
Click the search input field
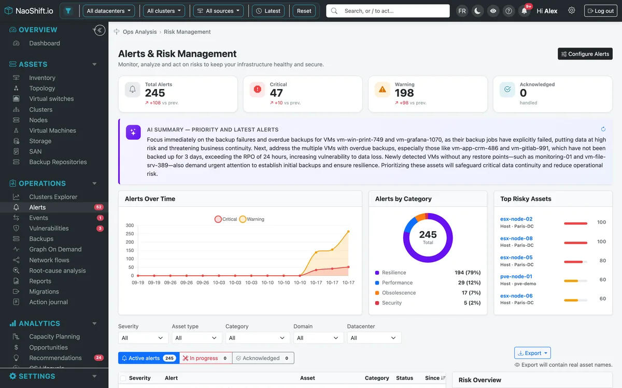click(388, 11)
